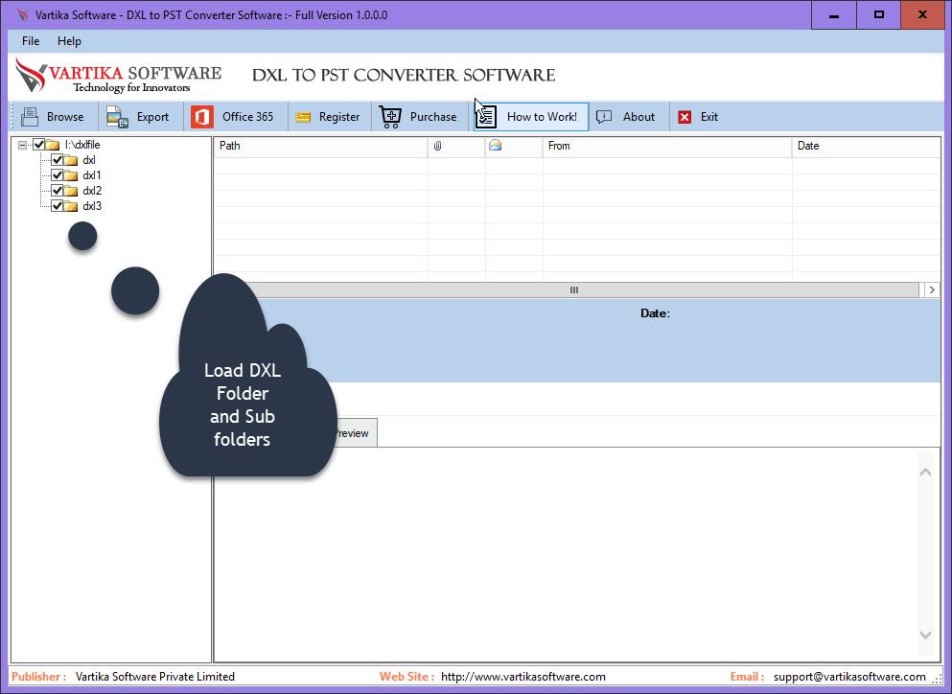Uncheck the I:\dxlfile root checkbox

39,145
